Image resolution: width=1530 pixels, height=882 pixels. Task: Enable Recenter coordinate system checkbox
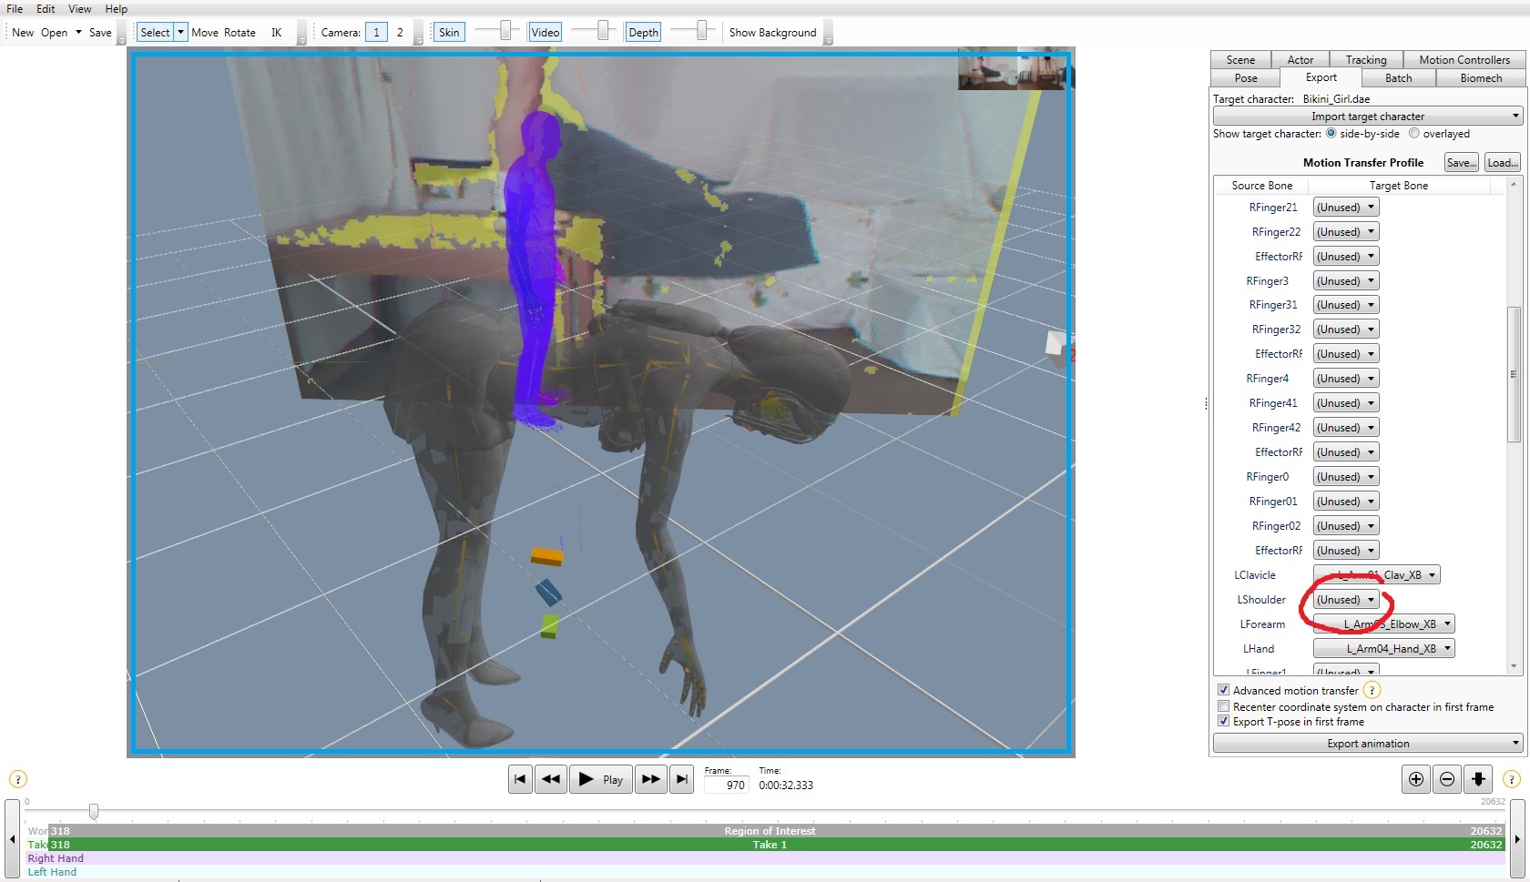(x=1224, y=706)
